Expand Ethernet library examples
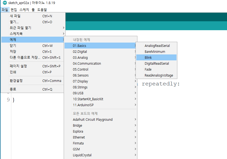Viewport: 227px width, 159px height. coord(100,137)
